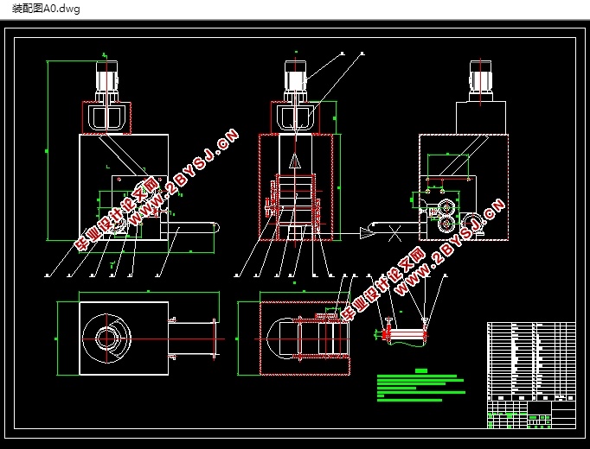Viewport: 590px width, 449px height.
Task: Click the upward arrow triangle in the middle section view
Action: [295, 161]
